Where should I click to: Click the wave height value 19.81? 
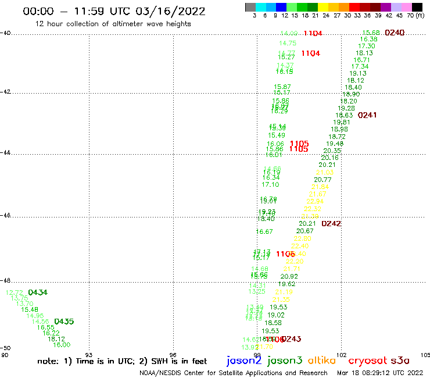pyautogui.click(x=342, y=122)
